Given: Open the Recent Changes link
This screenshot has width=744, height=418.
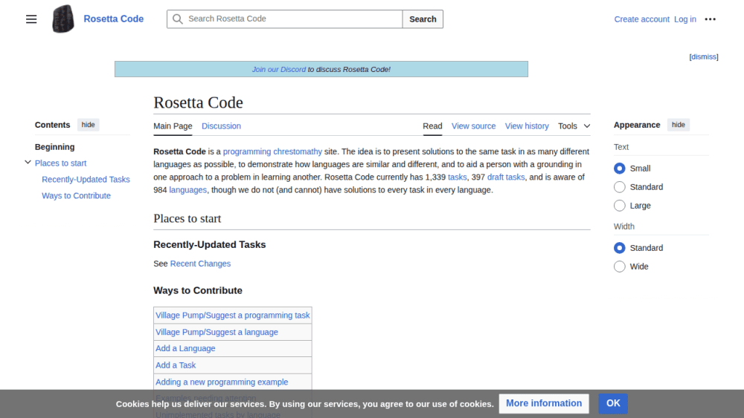Looking at the screenshot, I should (x=200, y=264).
